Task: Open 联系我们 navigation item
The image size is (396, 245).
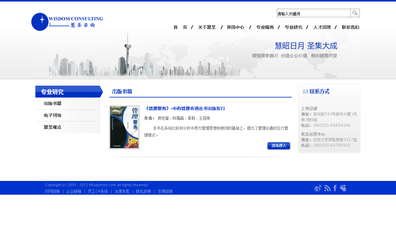Action: point(350,27)
